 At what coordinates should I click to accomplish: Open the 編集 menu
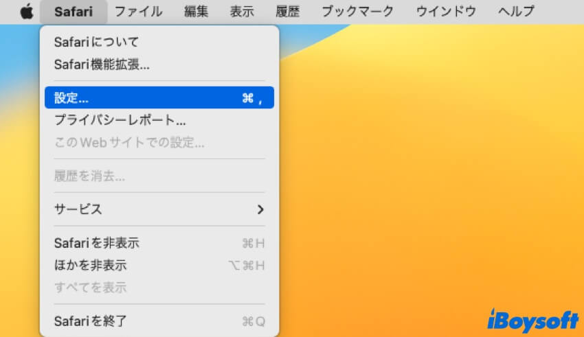click(x=196, y=12)
